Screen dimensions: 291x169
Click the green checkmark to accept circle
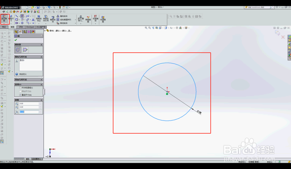click(16, 40)
